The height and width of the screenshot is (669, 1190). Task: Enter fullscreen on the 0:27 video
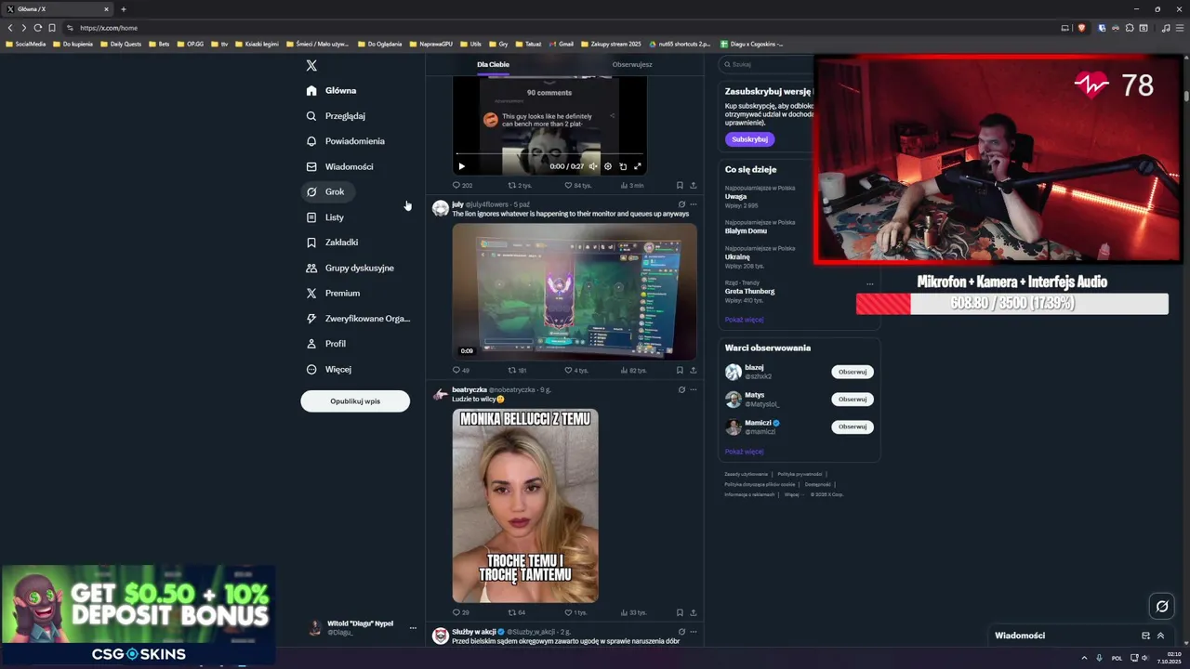click(x=638, y=166)
